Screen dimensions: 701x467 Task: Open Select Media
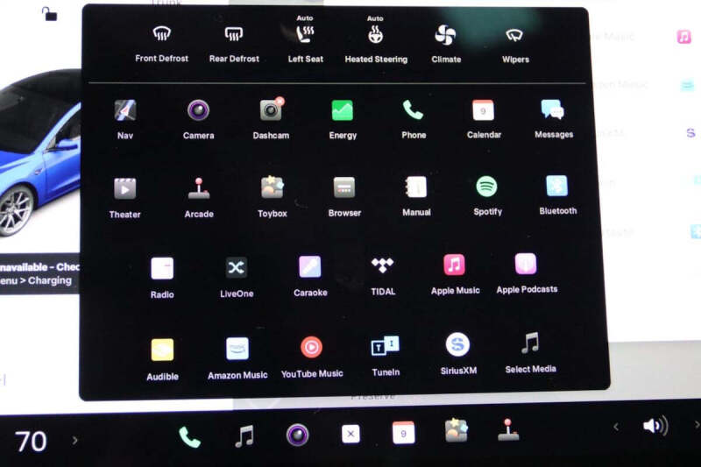pyautogui.click(x=530, y=352)
